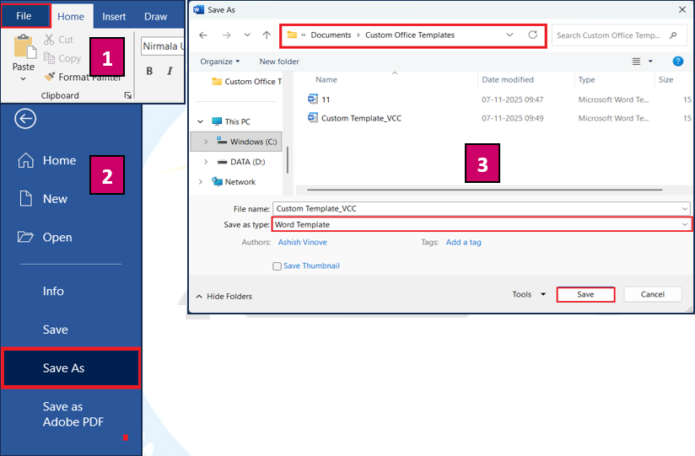Open the Help question mark icon
The height and width of the screenshot is (456, 695).
click(678, 62)
